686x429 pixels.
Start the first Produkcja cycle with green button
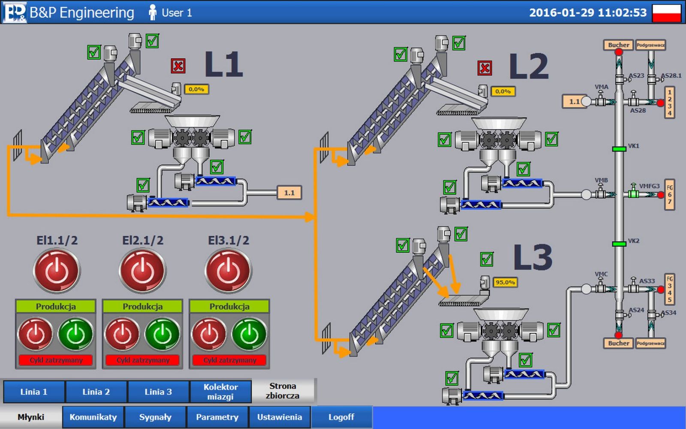(x=75, y=334)
